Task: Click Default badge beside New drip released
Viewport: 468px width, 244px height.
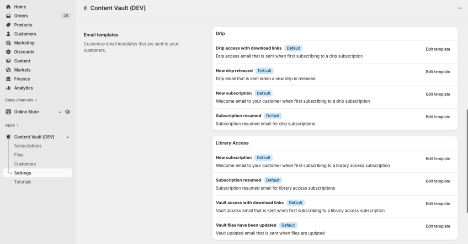Action: [265, 71]
